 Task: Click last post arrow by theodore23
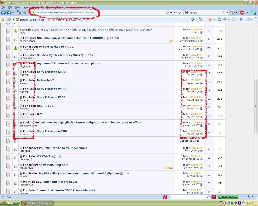(201, 168)
